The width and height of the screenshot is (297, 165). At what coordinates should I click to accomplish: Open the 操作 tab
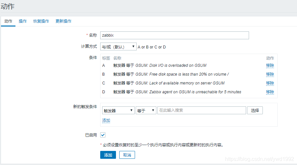coord(23,21)
